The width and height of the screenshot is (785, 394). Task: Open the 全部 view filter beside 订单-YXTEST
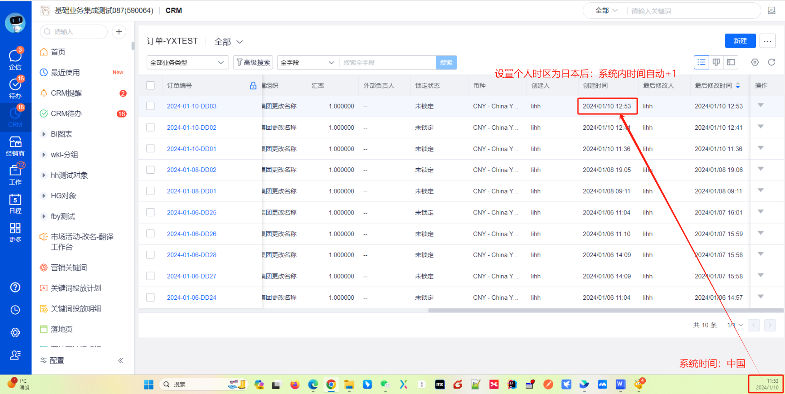(229, 42)
